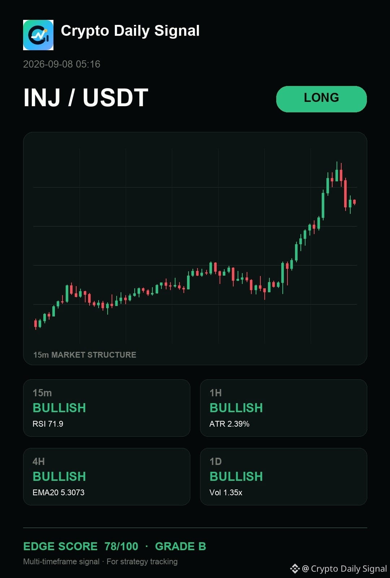
Task: Click the GRADE B label
Action: 181,546
